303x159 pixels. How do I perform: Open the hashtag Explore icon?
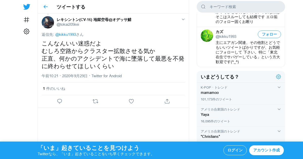pos(27,20)
